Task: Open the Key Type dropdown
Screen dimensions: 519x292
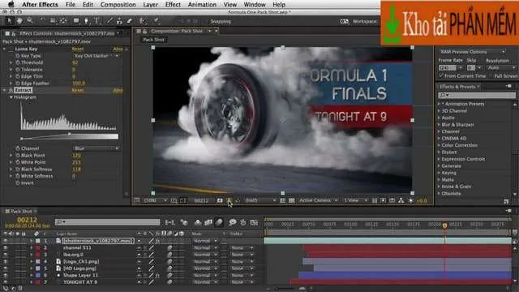Action: coord(96,56)
